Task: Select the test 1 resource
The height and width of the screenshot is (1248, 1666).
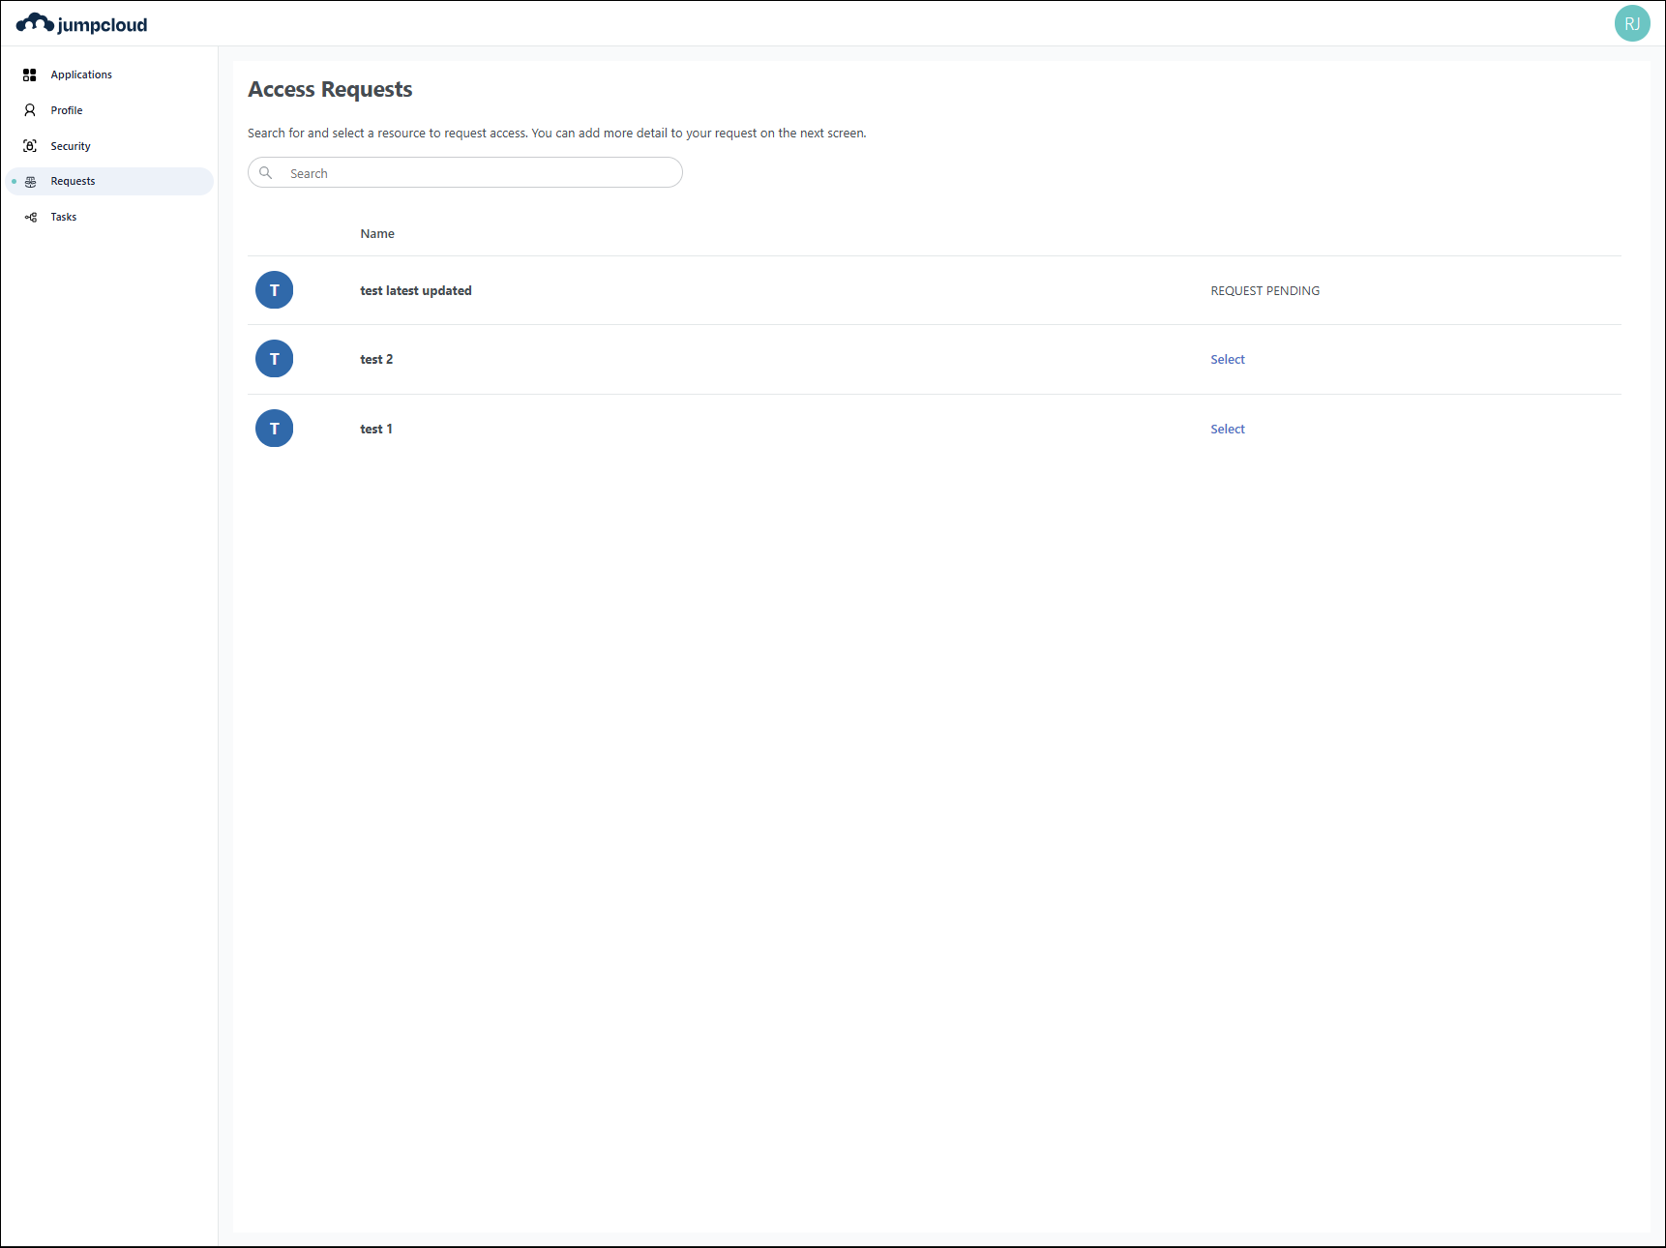Action: [x=1227, y=430]
